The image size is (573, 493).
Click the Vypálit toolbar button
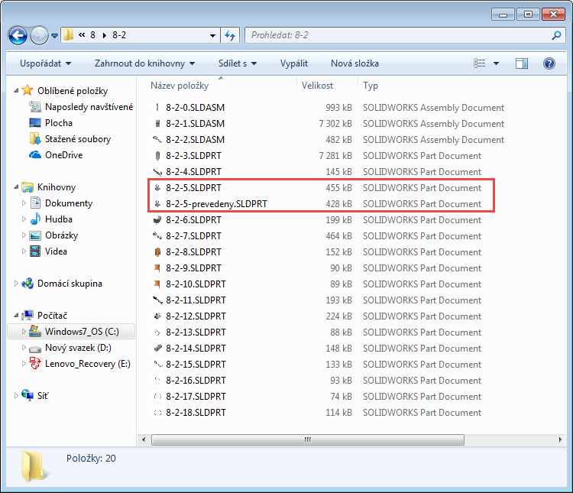click(x=294, y=63)
